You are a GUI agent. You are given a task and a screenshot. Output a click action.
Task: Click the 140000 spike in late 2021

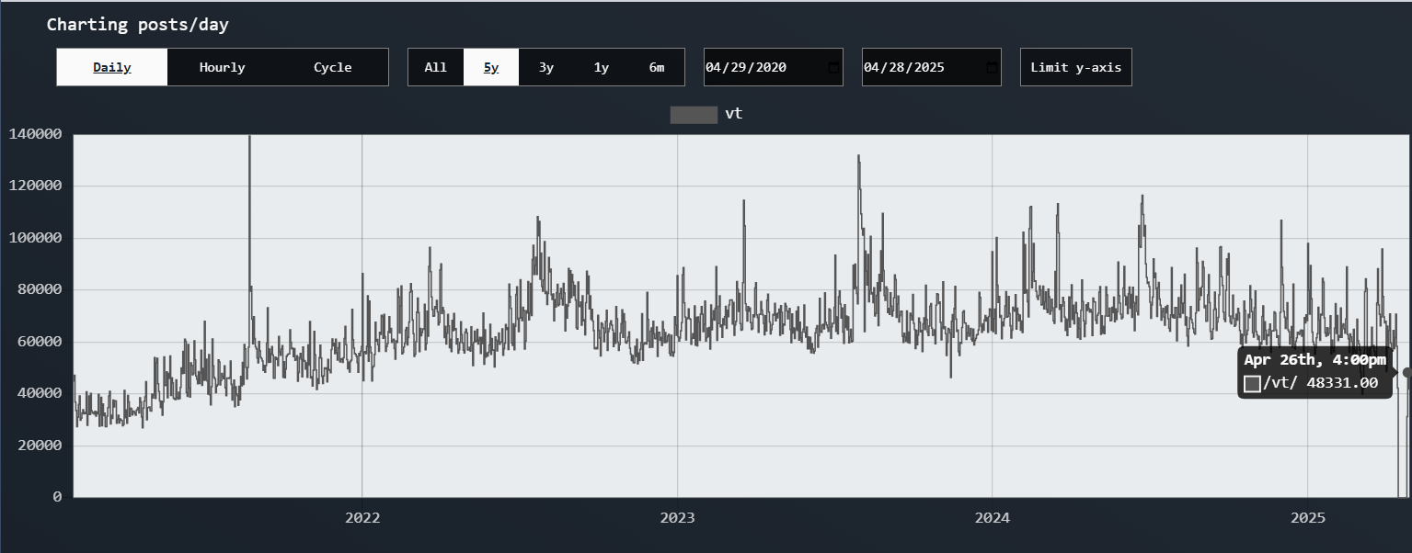[249, 138]
